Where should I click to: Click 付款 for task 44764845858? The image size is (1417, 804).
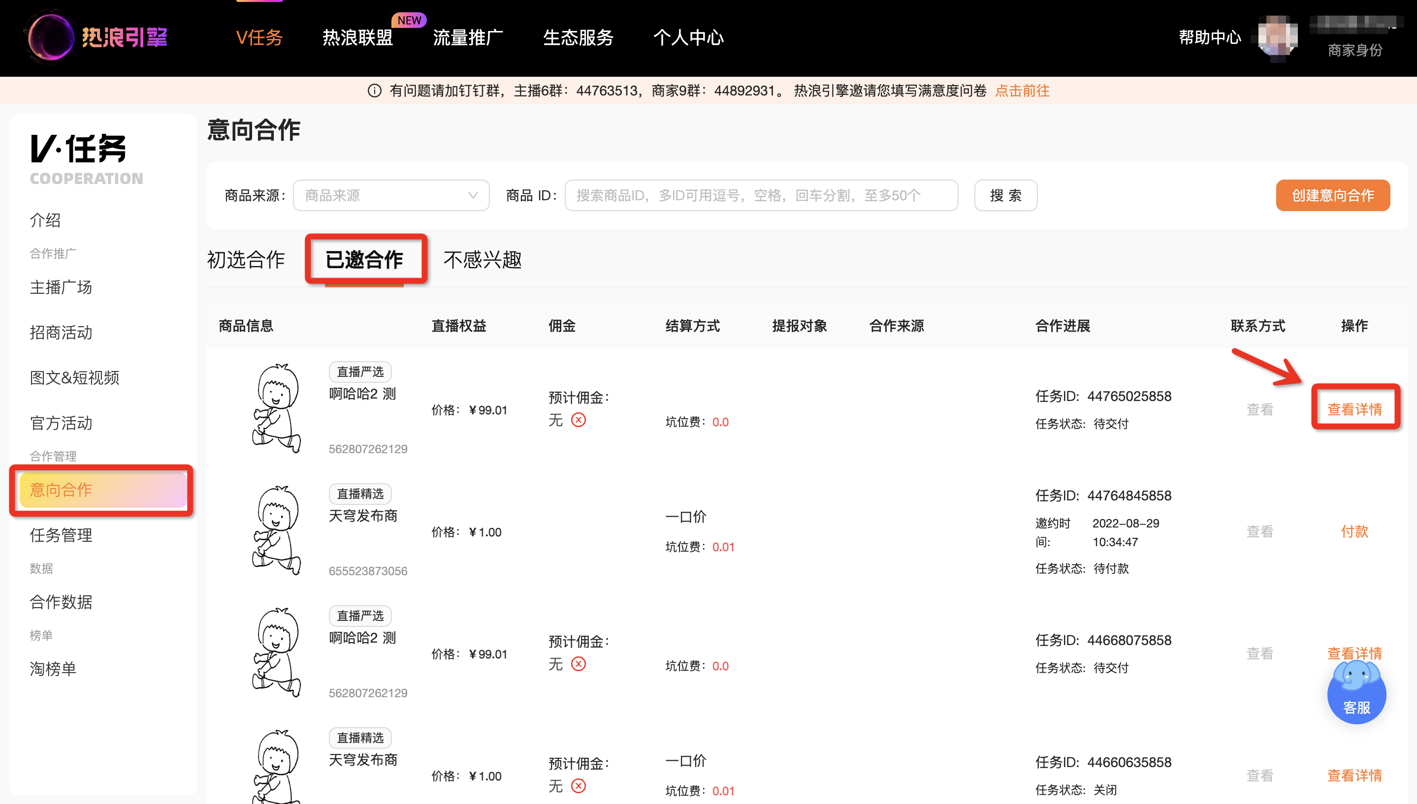(x=1354, y=532)
